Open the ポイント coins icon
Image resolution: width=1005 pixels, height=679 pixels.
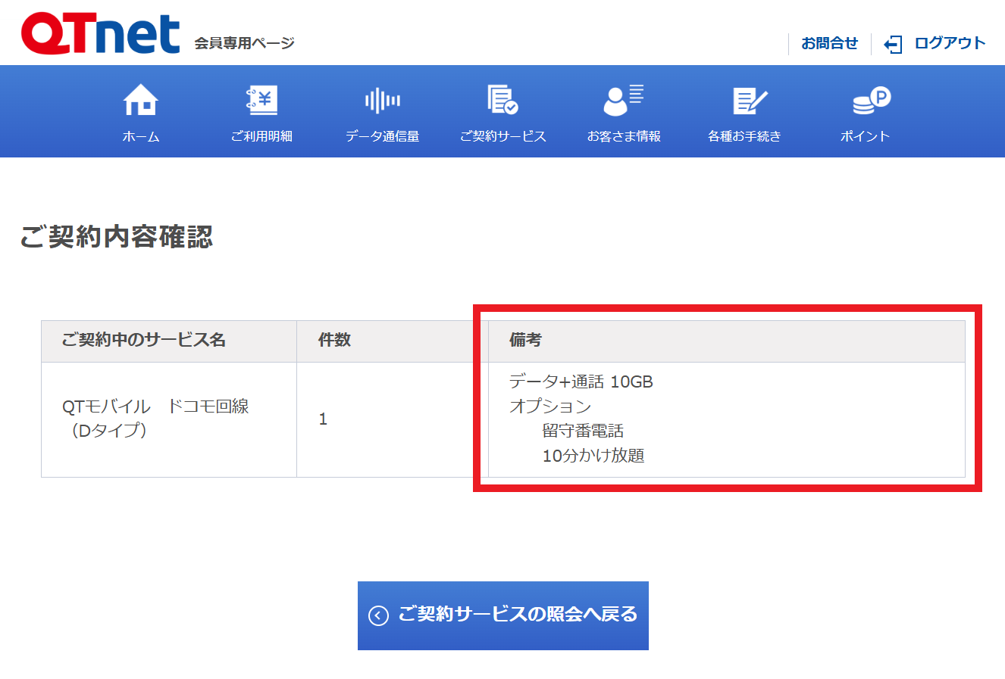pos(870,100)
